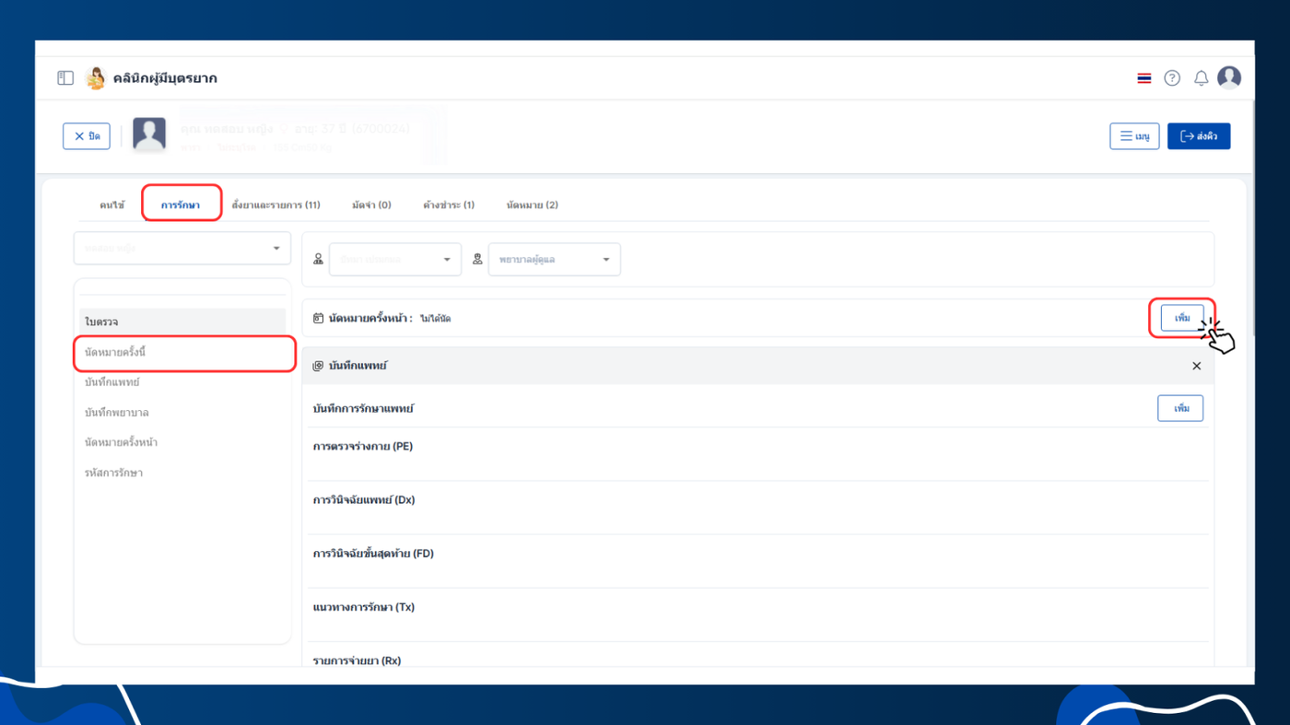Viewport: 1290px width, 725px height.
Task: Click the บันทึกการรักษาแพทย์ heading
Action: point(363,408)
